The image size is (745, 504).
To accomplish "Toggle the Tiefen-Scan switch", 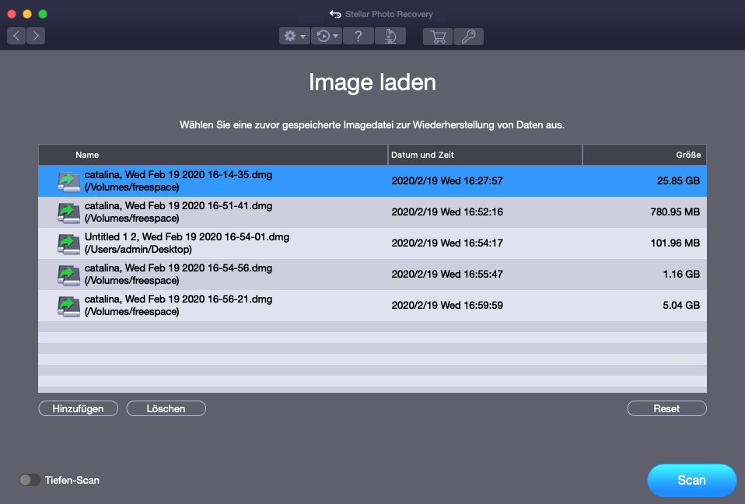I will coord(30,480).
